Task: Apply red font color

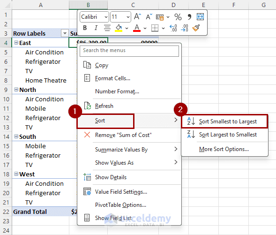Action: [x=137, y=28]
